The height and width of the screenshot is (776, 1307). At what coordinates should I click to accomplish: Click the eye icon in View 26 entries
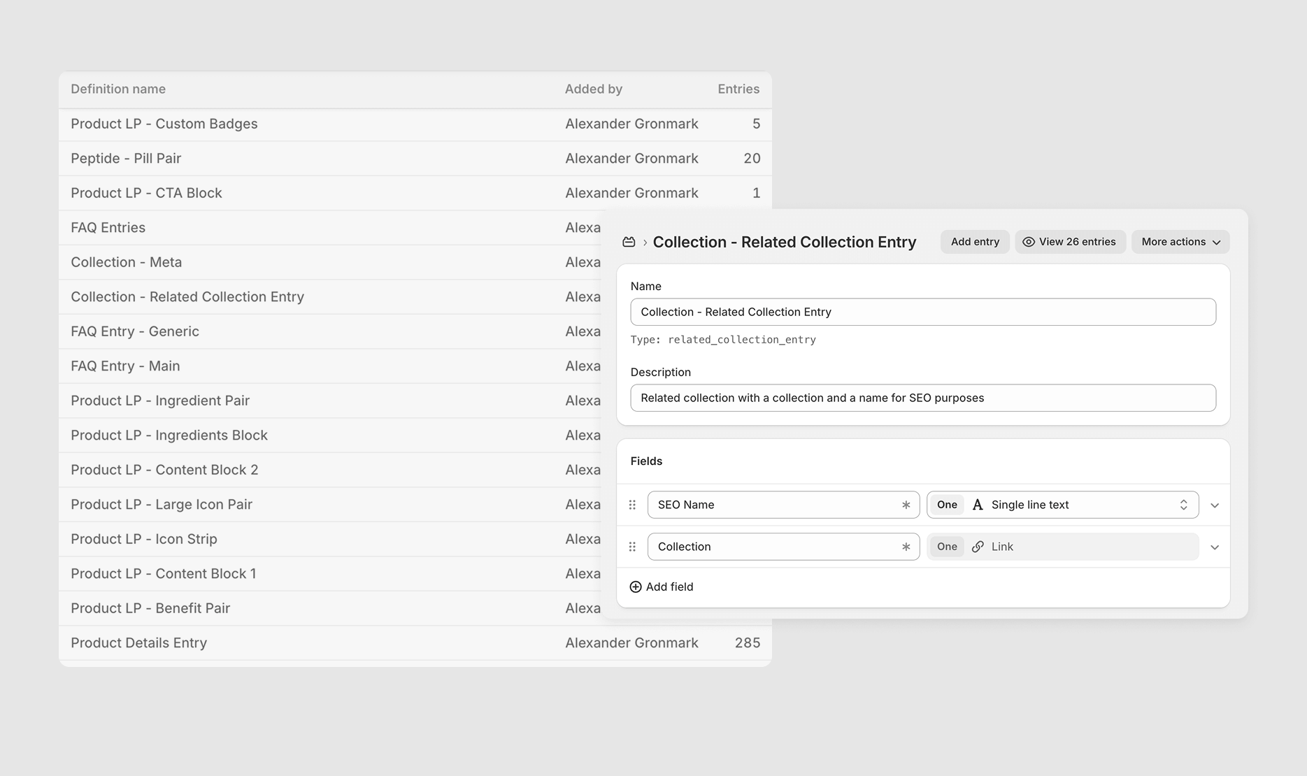coord(1029,242)
